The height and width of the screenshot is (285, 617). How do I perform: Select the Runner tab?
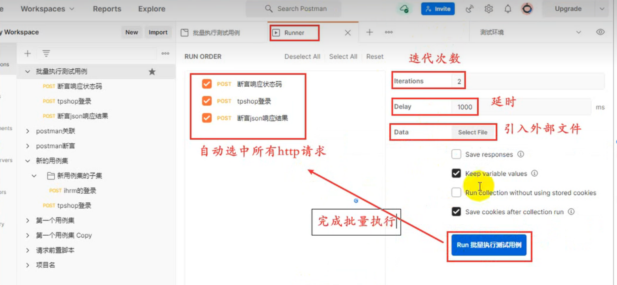(x=294, y=33)
